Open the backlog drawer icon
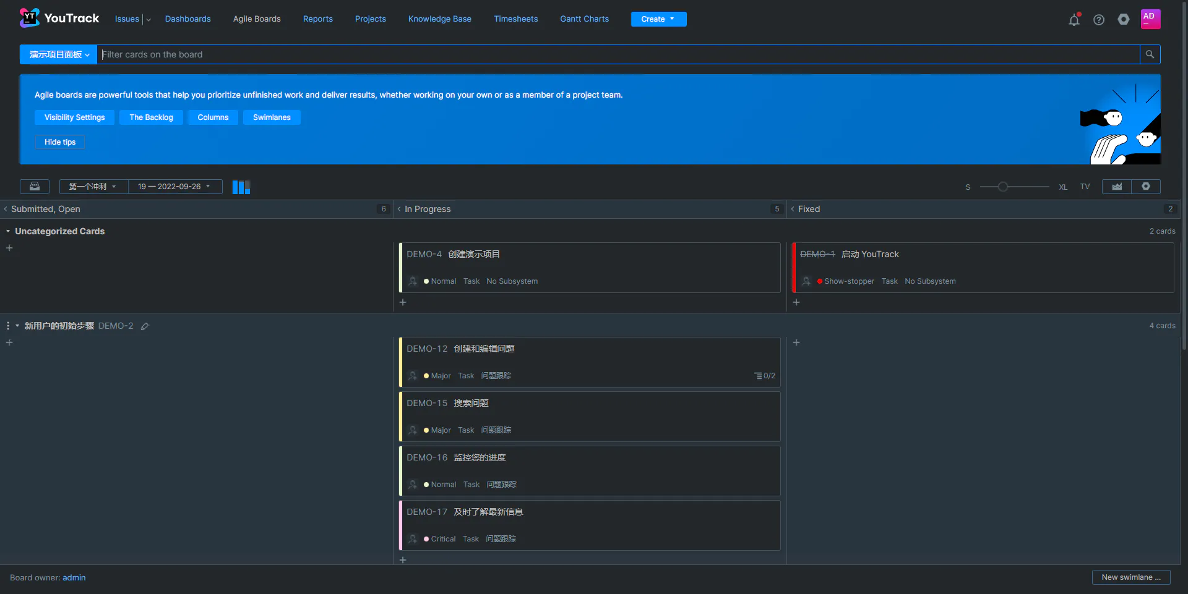The width and height of the screenshot is (1188, 594). tap(35, 186)
